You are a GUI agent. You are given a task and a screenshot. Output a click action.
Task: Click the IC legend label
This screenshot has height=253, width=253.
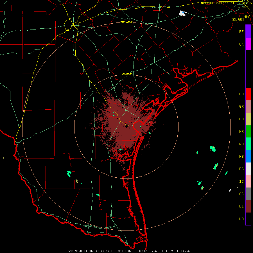point(241,182)
